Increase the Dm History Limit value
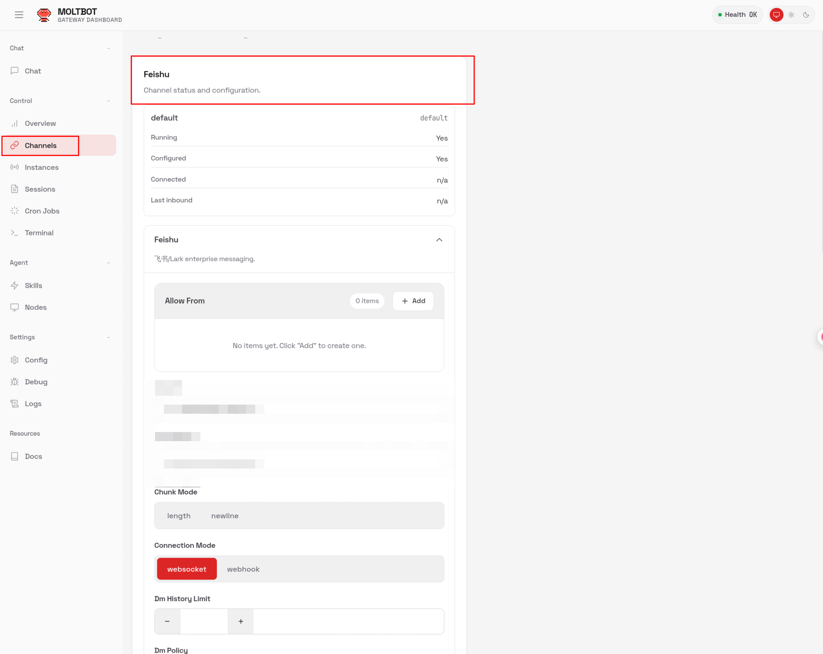Viewport: 823px width, 654px height. click(240, 621)
